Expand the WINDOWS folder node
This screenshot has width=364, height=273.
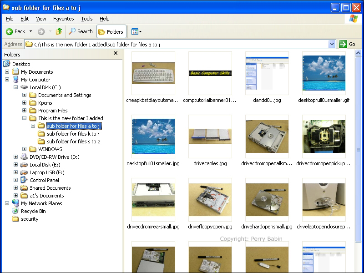click(24, 149)
